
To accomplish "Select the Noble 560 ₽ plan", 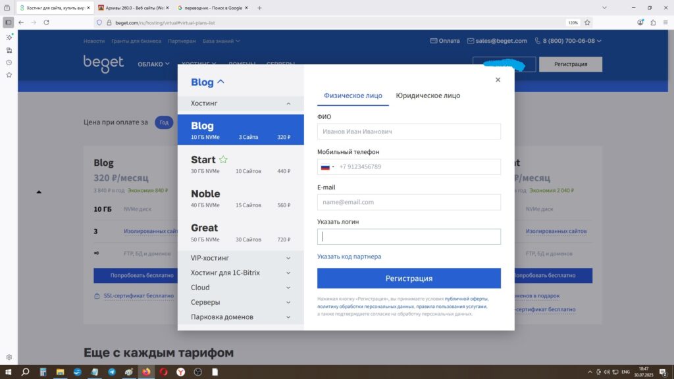I will 241,199.
